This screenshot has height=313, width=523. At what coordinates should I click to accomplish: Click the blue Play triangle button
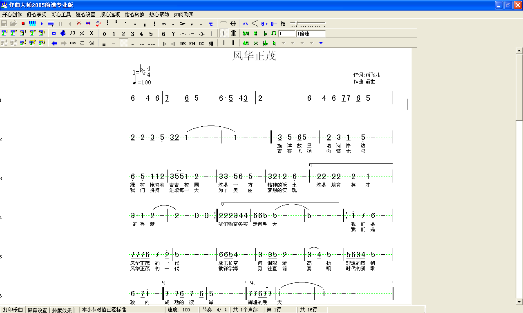(x=42, y=24)
